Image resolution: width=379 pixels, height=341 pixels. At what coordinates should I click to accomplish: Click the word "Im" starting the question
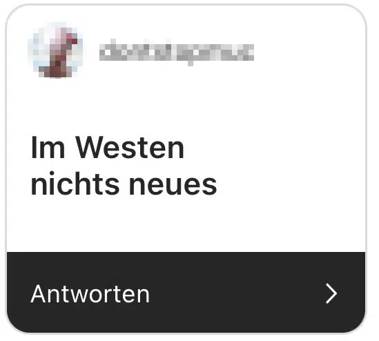coord(48,148)
